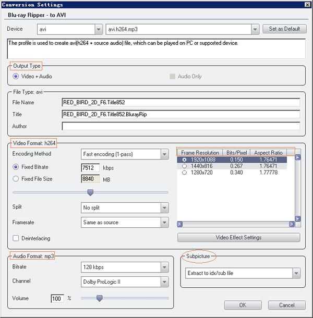Click the File Name input field

[x=180, y=102]
